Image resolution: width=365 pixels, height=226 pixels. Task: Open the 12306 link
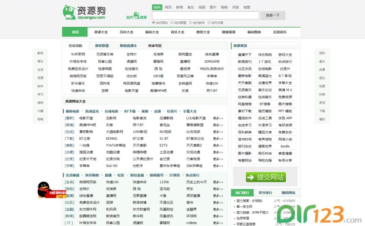click(x=164, y=182)
